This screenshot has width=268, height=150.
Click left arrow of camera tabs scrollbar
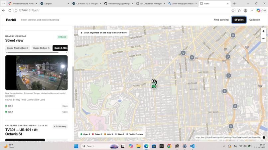click(x=6, y=52)
